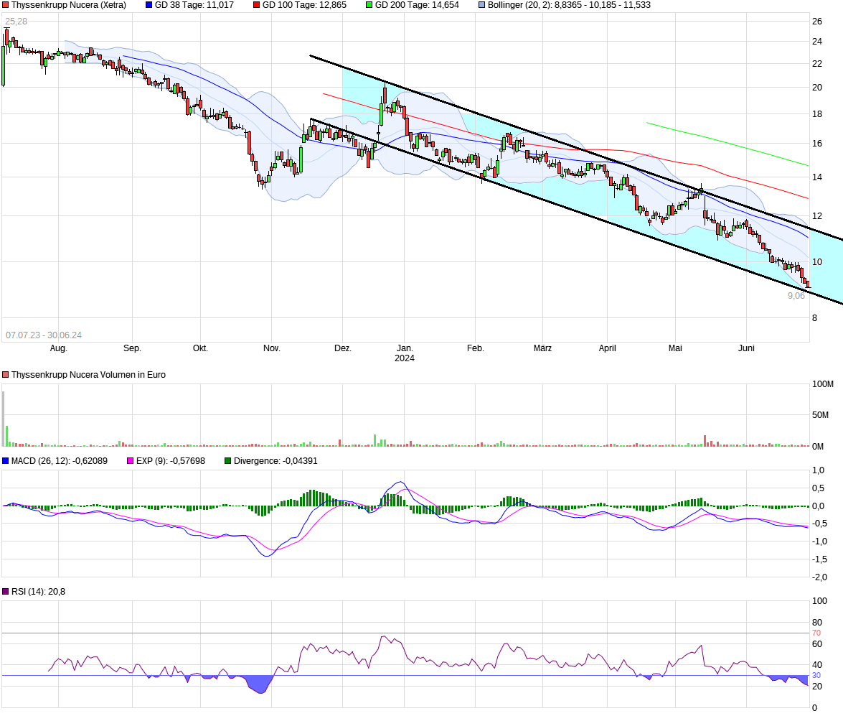This screenshot has height=716, width=843.
Task: Click the Volumen in Euro legend icon
Action: (x=6, y=374)
